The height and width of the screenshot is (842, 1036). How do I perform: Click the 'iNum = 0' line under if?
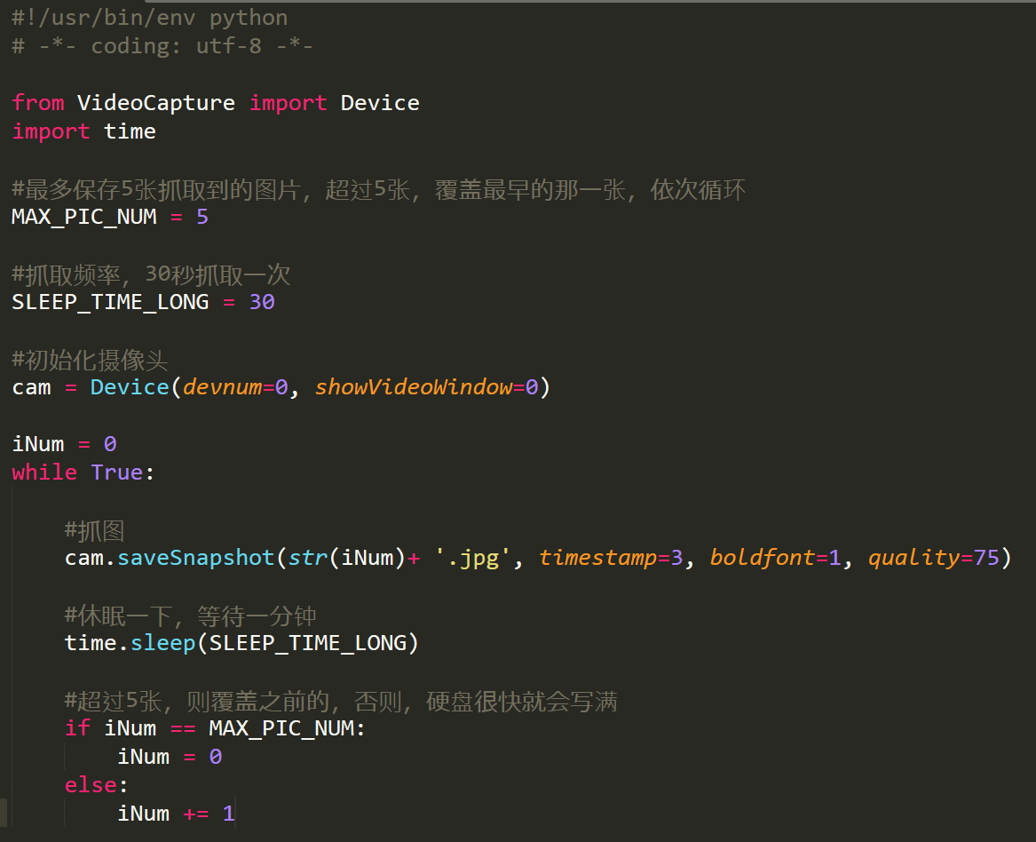(x=170, y=757)
